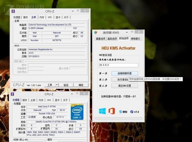
Task: Click the BIOS date 07/12/2013
Action: (57, 56)
